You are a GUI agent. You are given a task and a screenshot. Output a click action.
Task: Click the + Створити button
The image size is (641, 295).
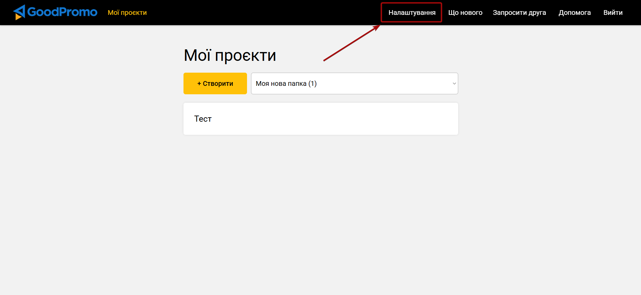215,83
